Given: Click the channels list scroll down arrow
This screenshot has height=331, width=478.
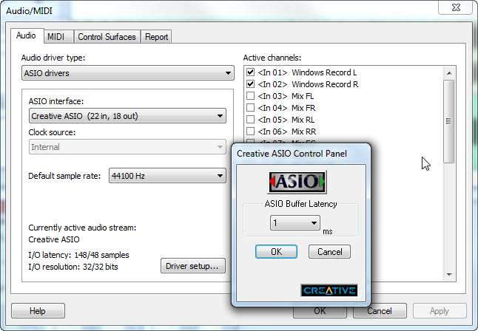Looking at the screenshot, I should (x=448, y=275).
